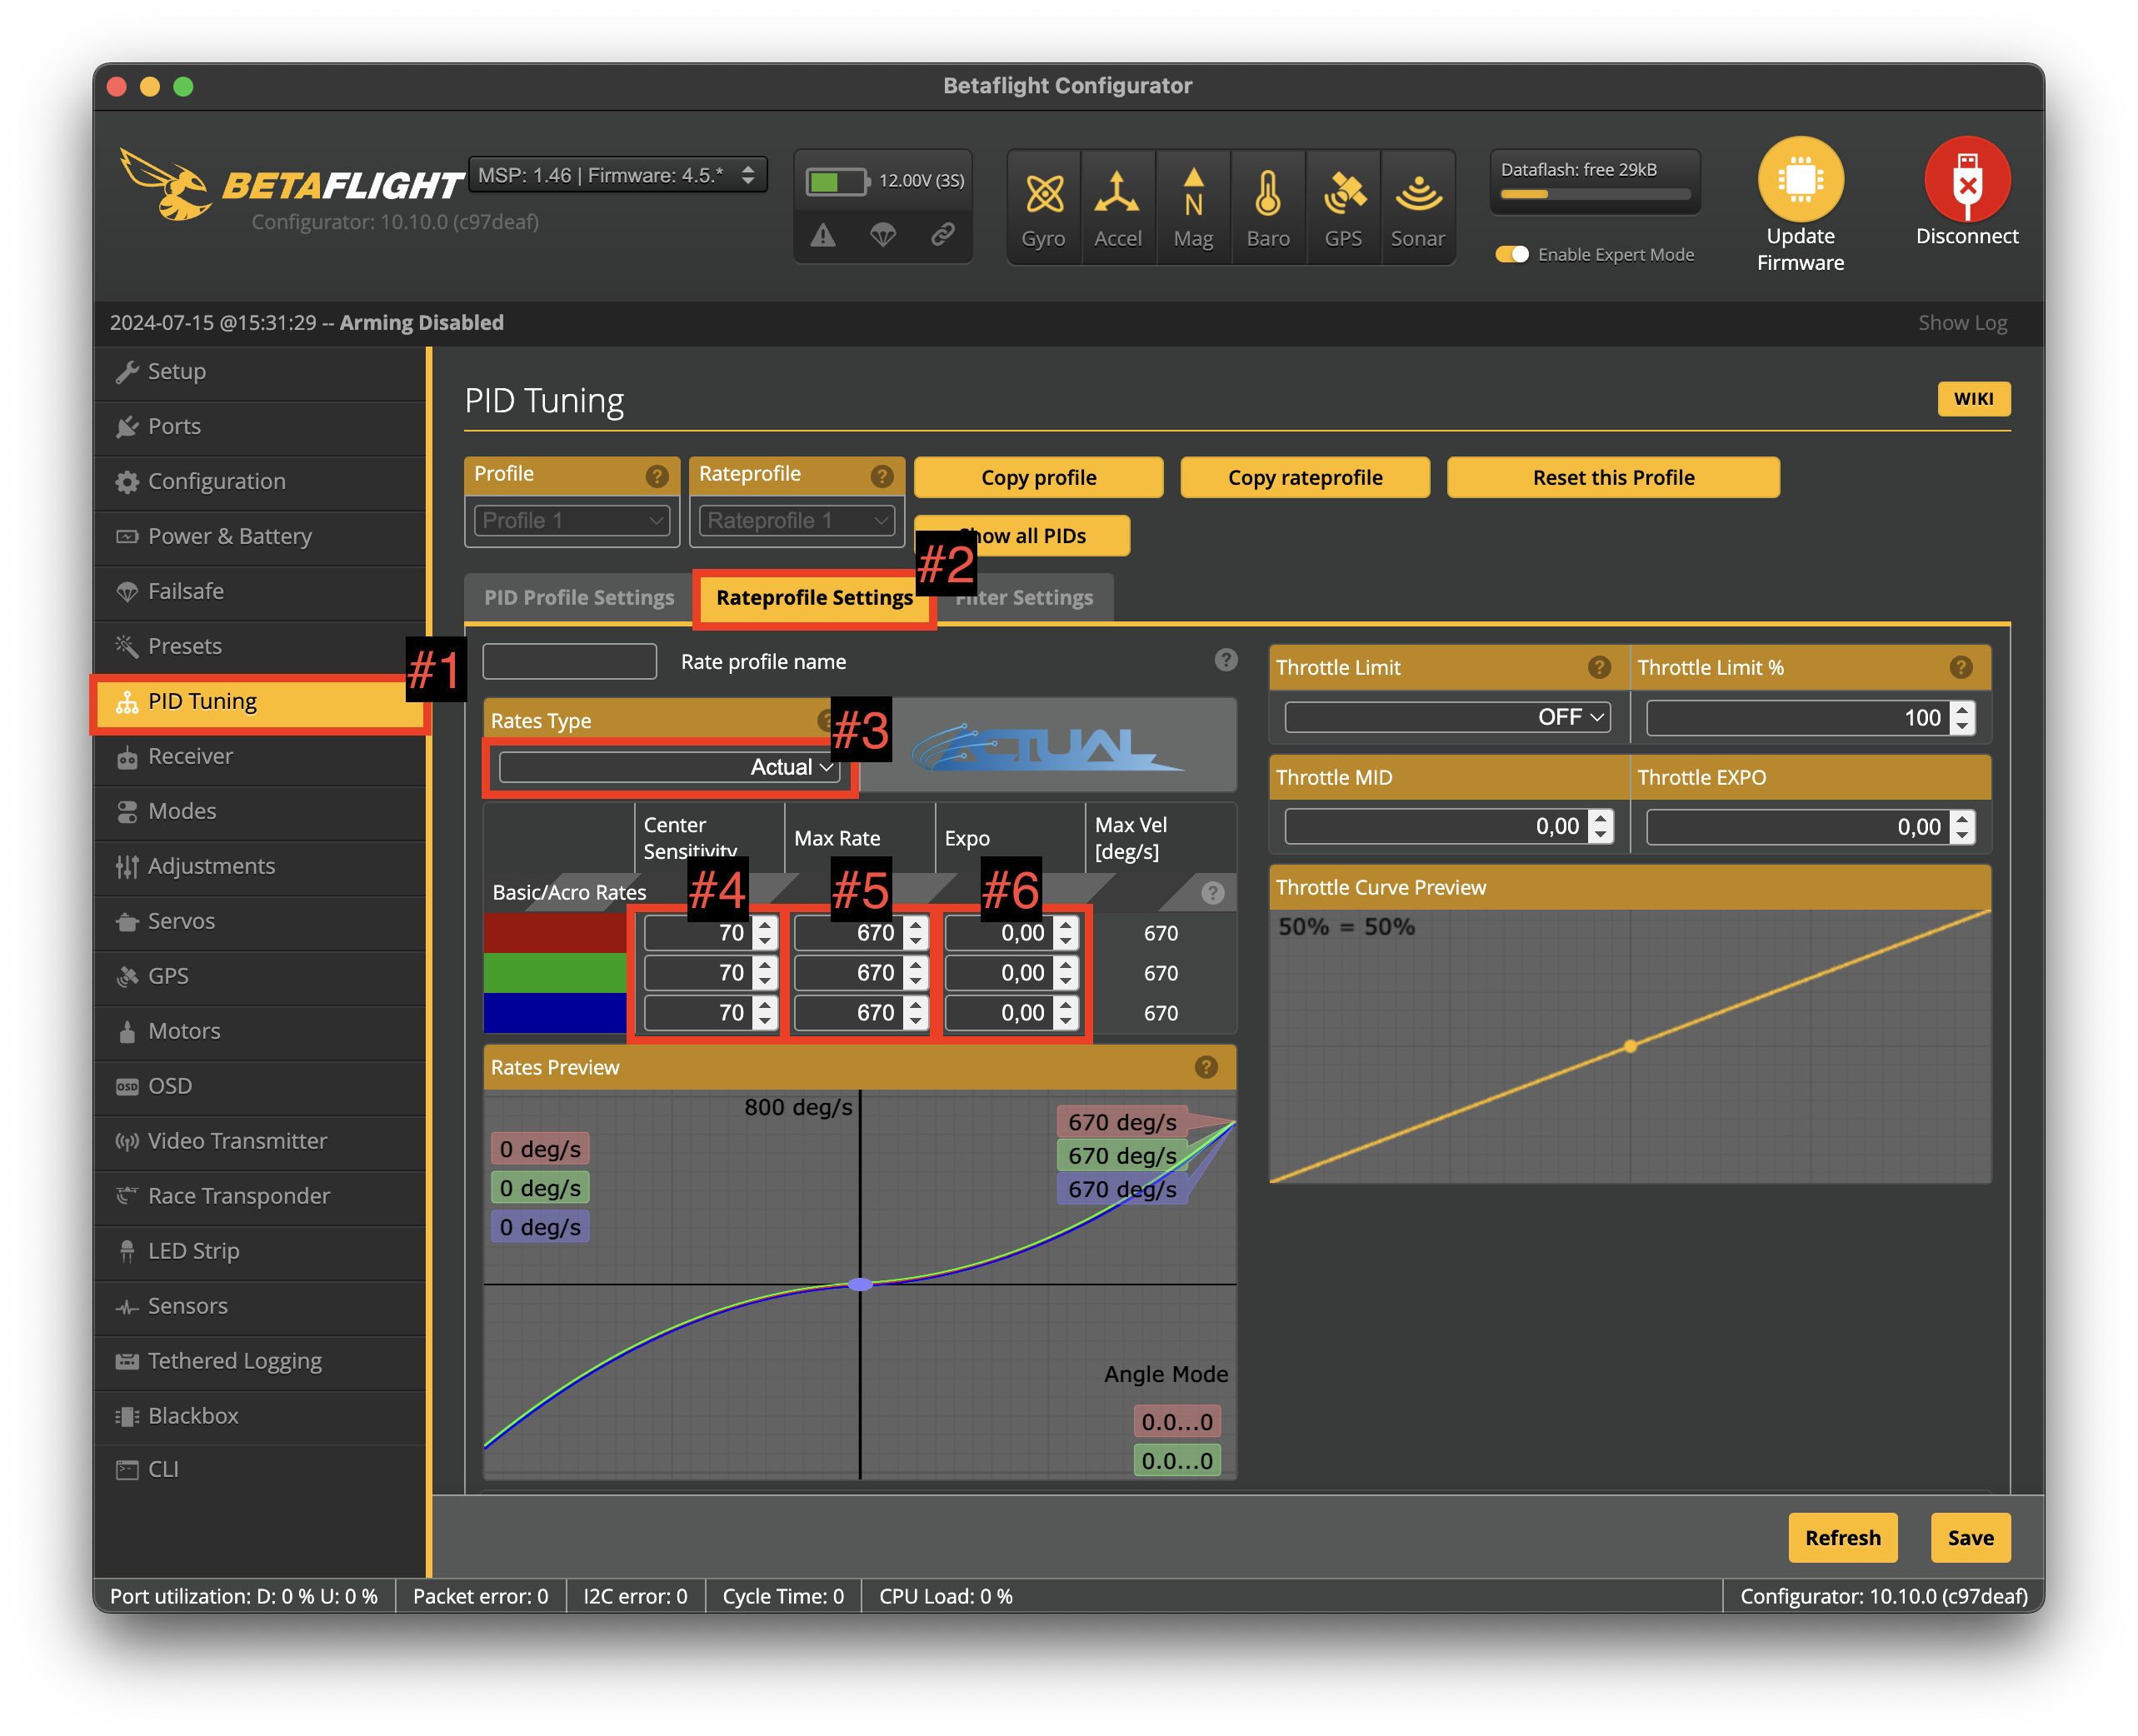The width and height of the screenshot is (2138, 1736).
Task: Click the Rate profile name field
Action: [x=569, y=661]
